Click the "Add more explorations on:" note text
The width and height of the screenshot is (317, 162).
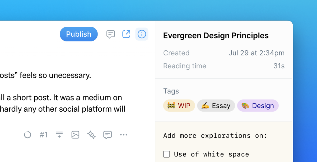click(x=215, y=136)
